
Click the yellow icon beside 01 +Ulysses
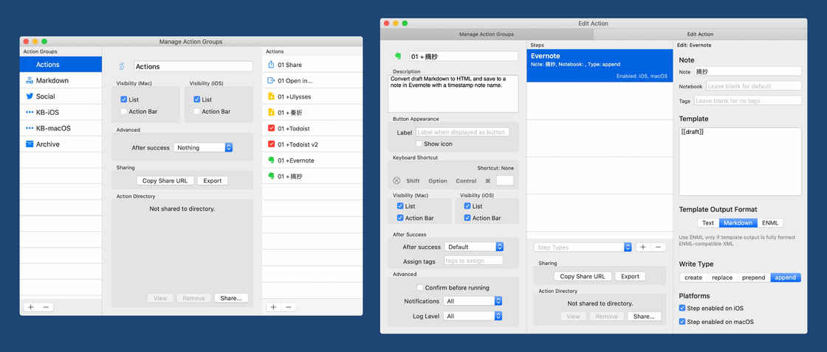[x=271, y=96]
